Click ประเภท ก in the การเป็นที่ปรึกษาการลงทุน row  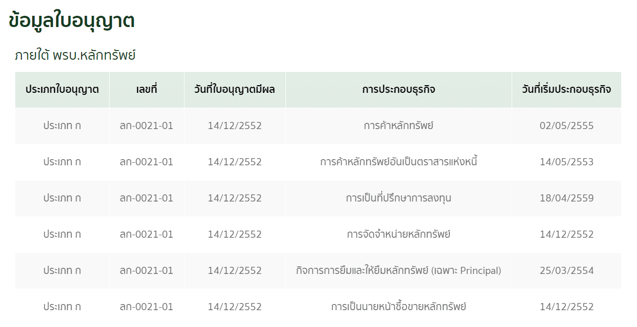(62, 198)
